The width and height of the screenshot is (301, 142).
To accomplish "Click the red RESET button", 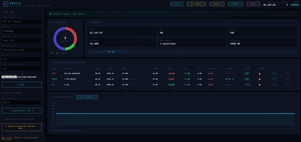I will click(x=253, y=4).
